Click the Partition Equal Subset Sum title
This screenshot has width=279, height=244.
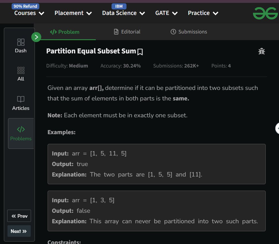coord(91,51)
